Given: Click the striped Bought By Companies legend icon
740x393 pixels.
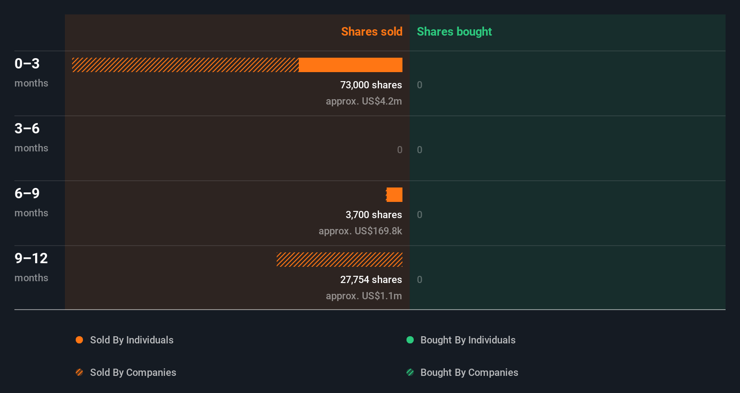Looking at the screenshot, I should tap(410, 372).
